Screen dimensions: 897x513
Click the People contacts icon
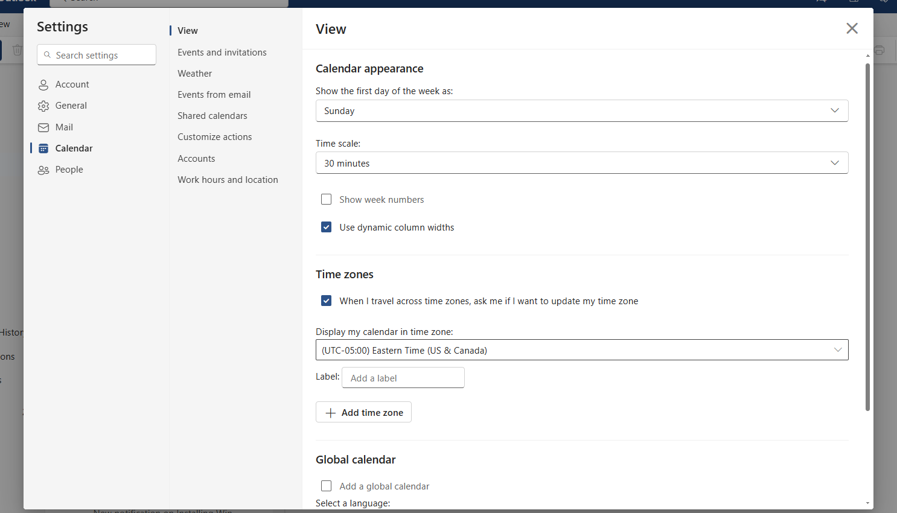coord(43,170)
